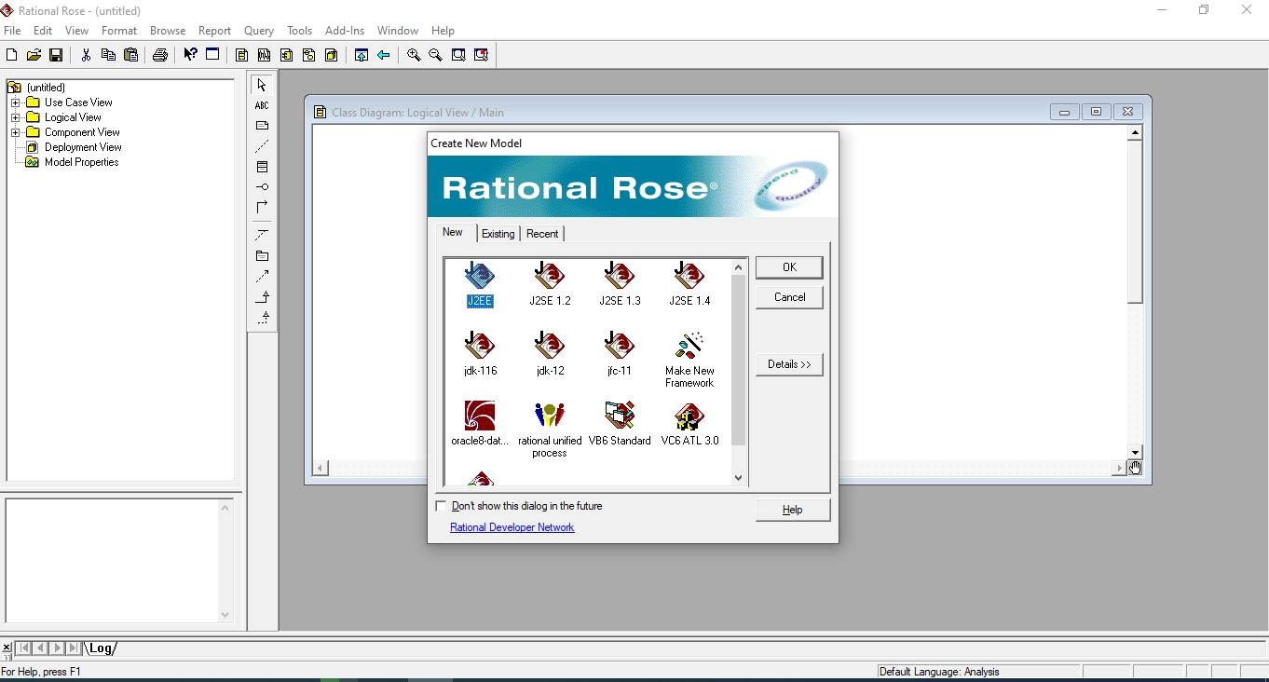Select the jdk-116 framework icon

click(x=480, y=354)
